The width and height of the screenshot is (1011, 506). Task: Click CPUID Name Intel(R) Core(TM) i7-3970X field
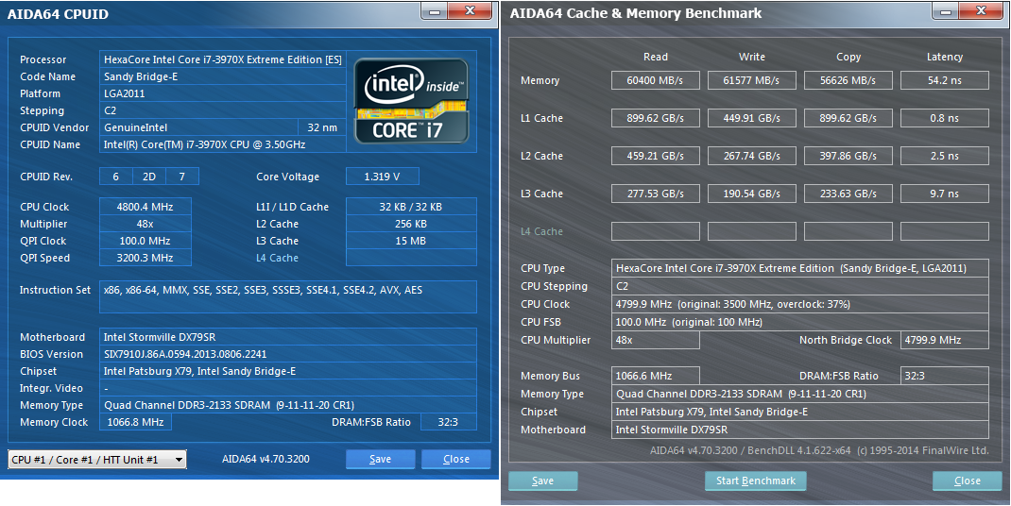click(223, 144)
